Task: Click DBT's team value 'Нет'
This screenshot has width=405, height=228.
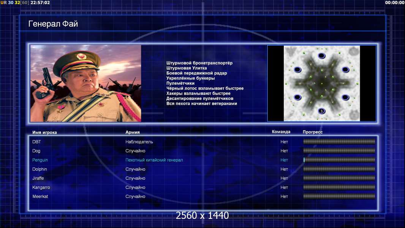Action: point(284,142)
